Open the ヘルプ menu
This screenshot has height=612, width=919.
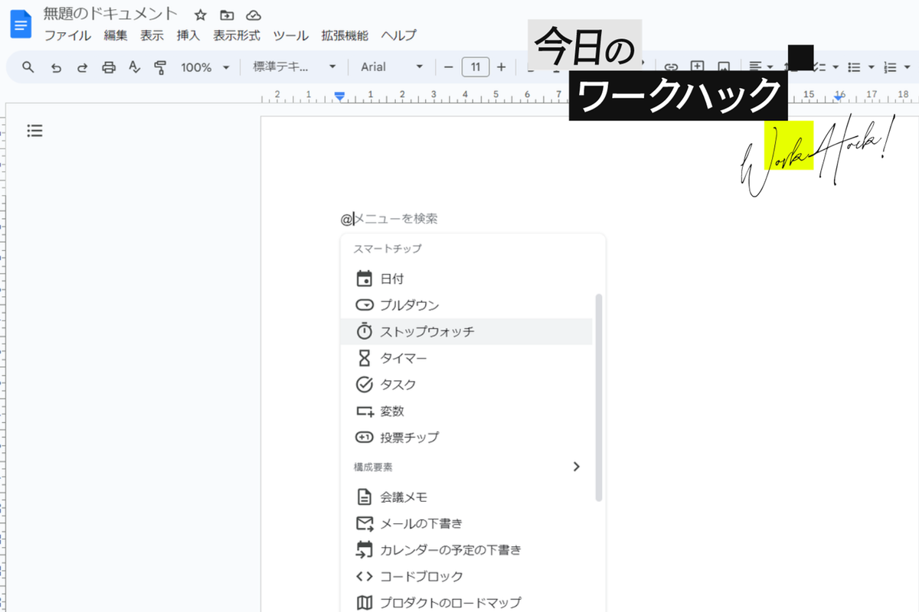tap(399, 35)
